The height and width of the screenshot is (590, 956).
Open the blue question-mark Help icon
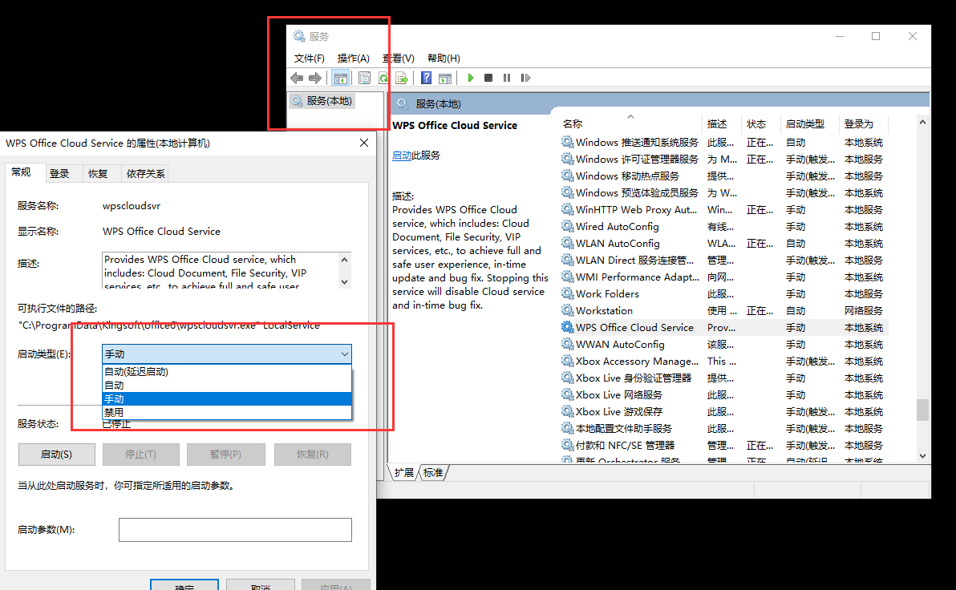point(426,78)
